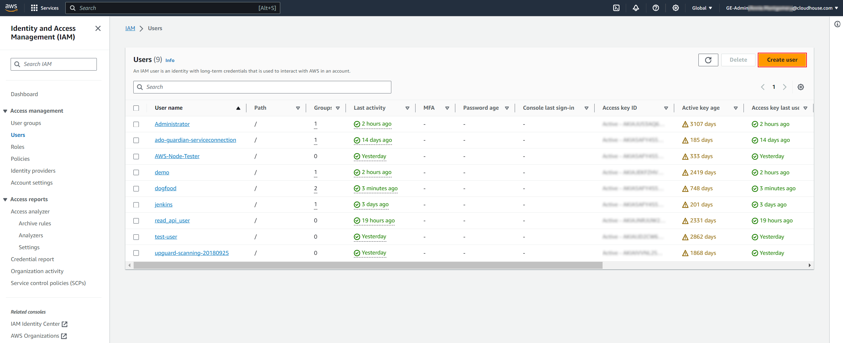843x343 pixels.
Task: Click the Create user button
Action: [x=782, y=60]
